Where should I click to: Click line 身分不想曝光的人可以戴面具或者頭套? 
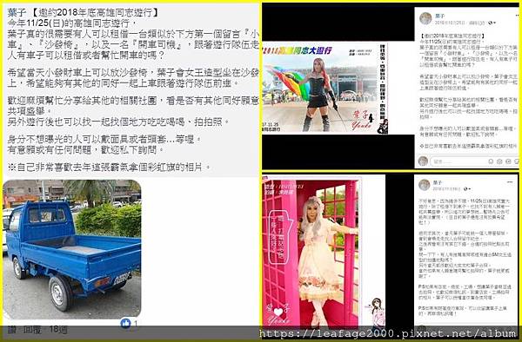pos(104,139)
